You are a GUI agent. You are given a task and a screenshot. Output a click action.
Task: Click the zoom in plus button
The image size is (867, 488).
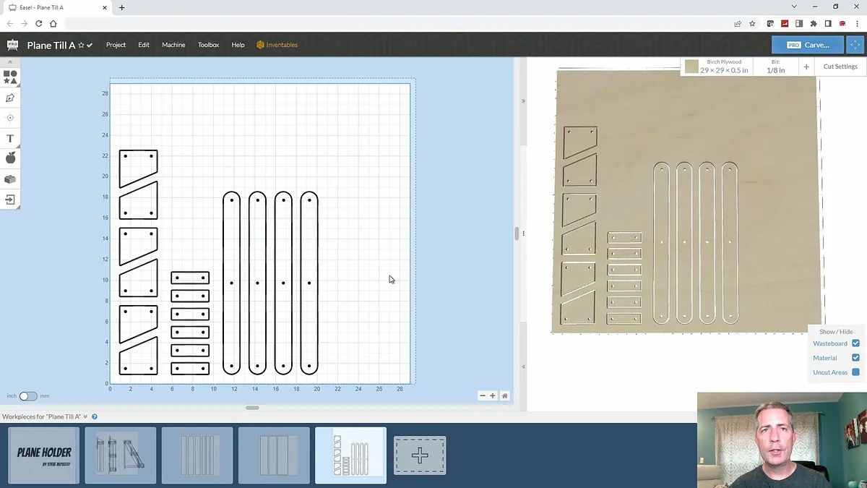pyautogui.click(x=493, y=395)
